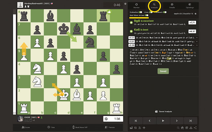212x132 pixels.
Task: Add game to library with the building icon
Action: point(183,128)
